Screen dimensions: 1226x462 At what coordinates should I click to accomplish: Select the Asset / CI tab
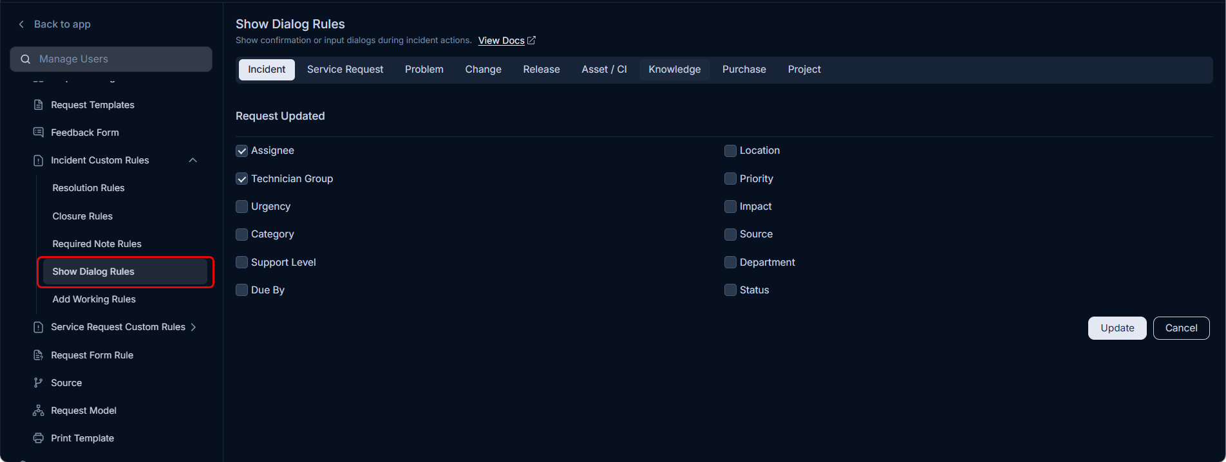click(x=604, y=69)
